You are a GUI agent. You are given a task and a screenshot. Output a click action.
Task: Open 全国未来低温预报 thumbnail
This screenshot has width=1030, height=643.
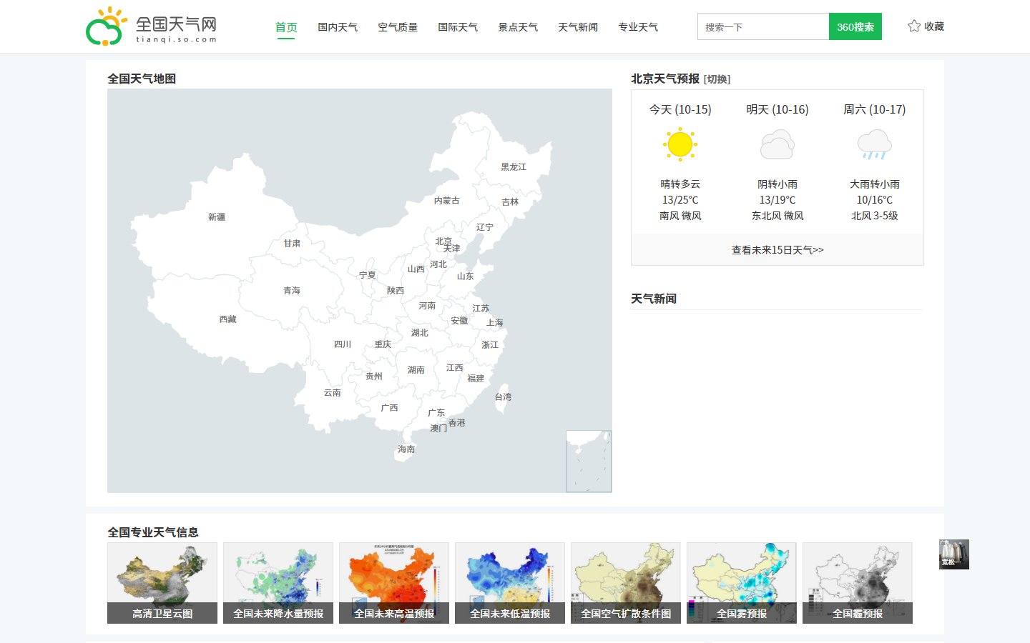510,583
